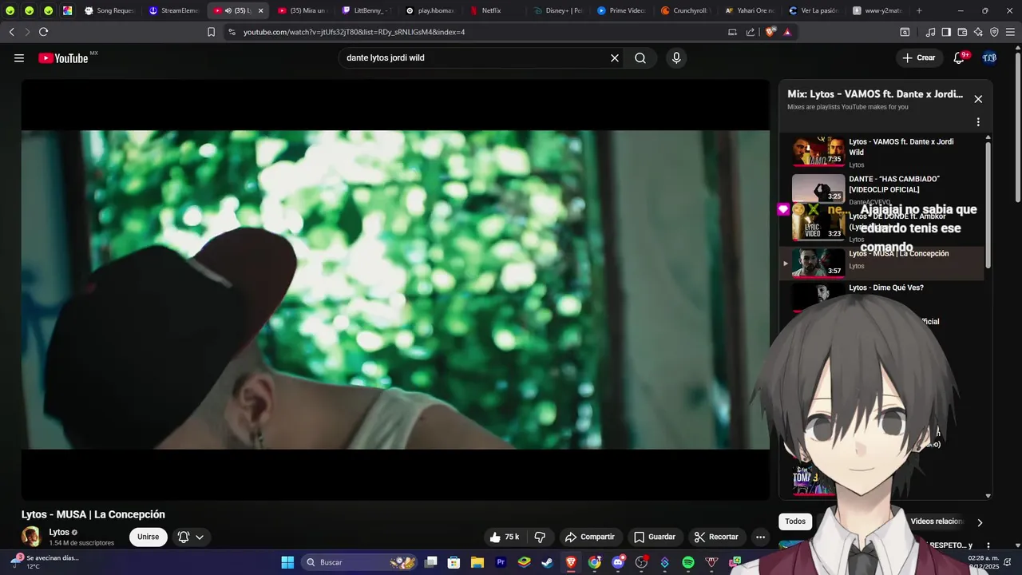Open the Lytos channel name link
Image resolution: width=1022 pixels, height=575 pixels.
click(x=59, y=532)
